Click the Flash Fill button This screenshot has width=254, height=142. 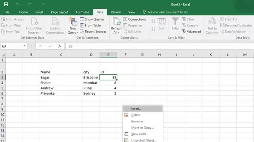pos(229,19)
